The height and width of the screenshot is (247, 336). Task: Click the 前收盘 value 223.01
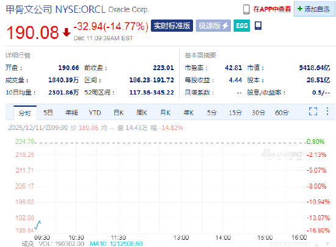[x=163, y=68]
